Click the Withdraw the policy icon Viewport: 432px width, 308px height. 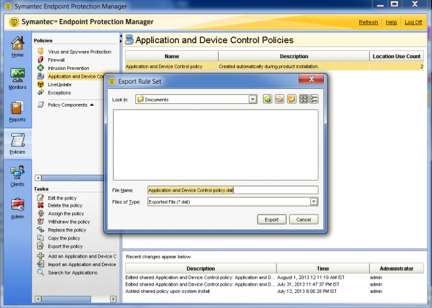pos(41,221)
